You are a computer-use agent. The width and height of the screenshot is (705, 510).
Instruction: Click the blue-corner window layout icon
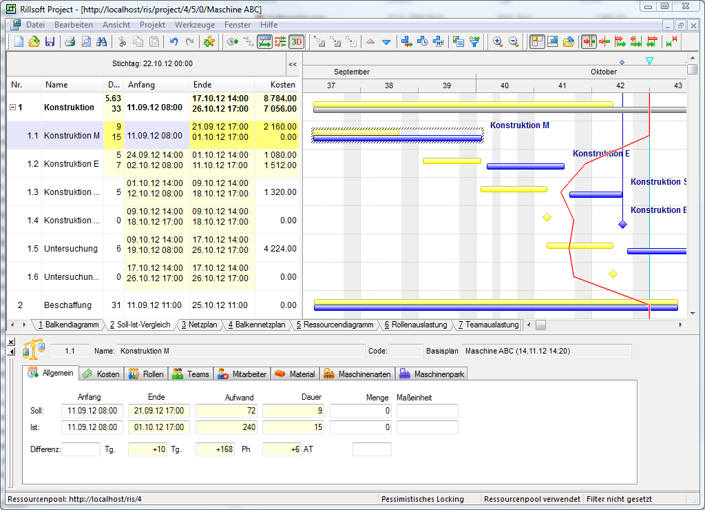(553, 42)
